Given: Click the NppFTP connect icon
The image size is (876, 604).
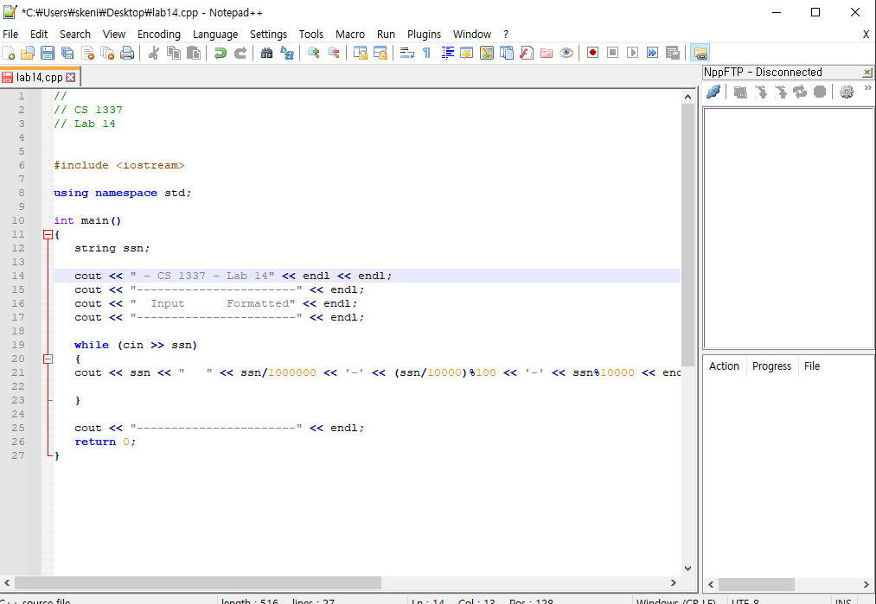Looking at the screenshot, I should (713, 92).
